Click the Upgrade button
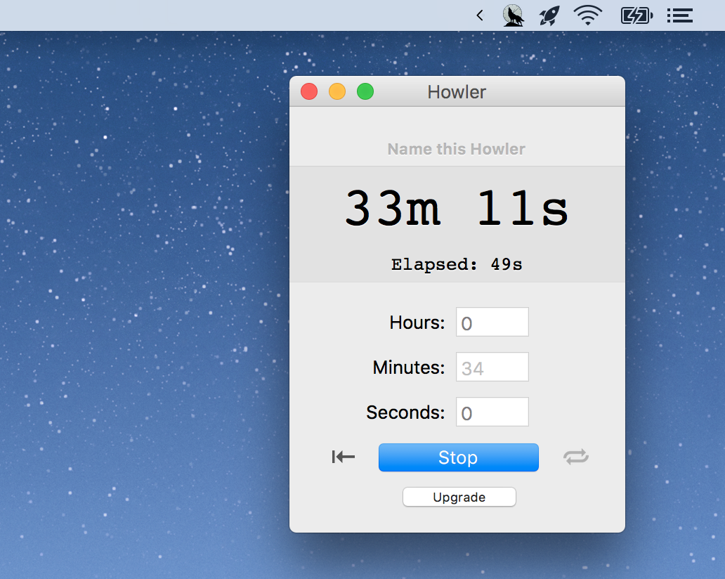 click(x=459, y=497)
